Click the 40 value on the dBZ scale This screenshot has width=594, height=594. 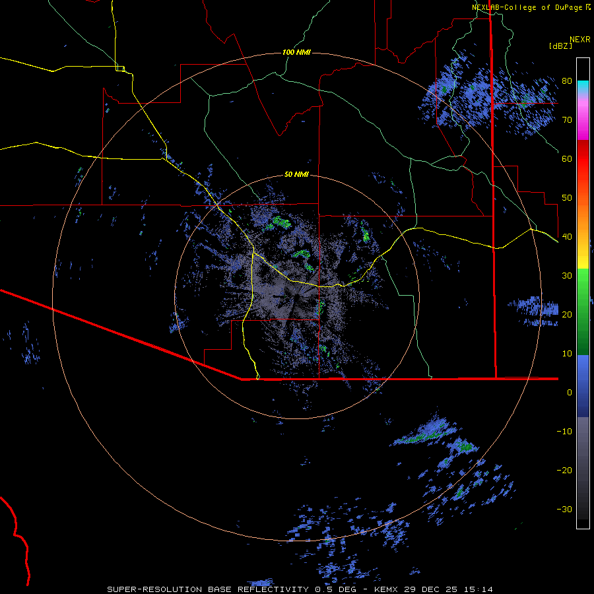coord(567,237)
